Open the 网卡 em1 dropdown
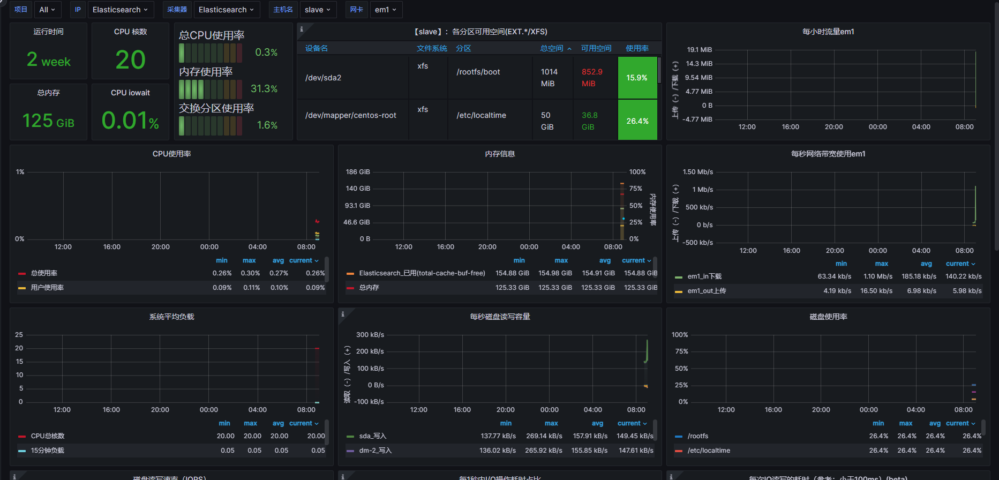Image resolution: width=999 pixels, height=480 pixels. (386, 10)
